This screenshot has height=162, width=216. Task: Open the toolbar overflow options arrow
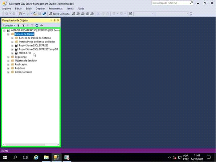coord(191,14)
